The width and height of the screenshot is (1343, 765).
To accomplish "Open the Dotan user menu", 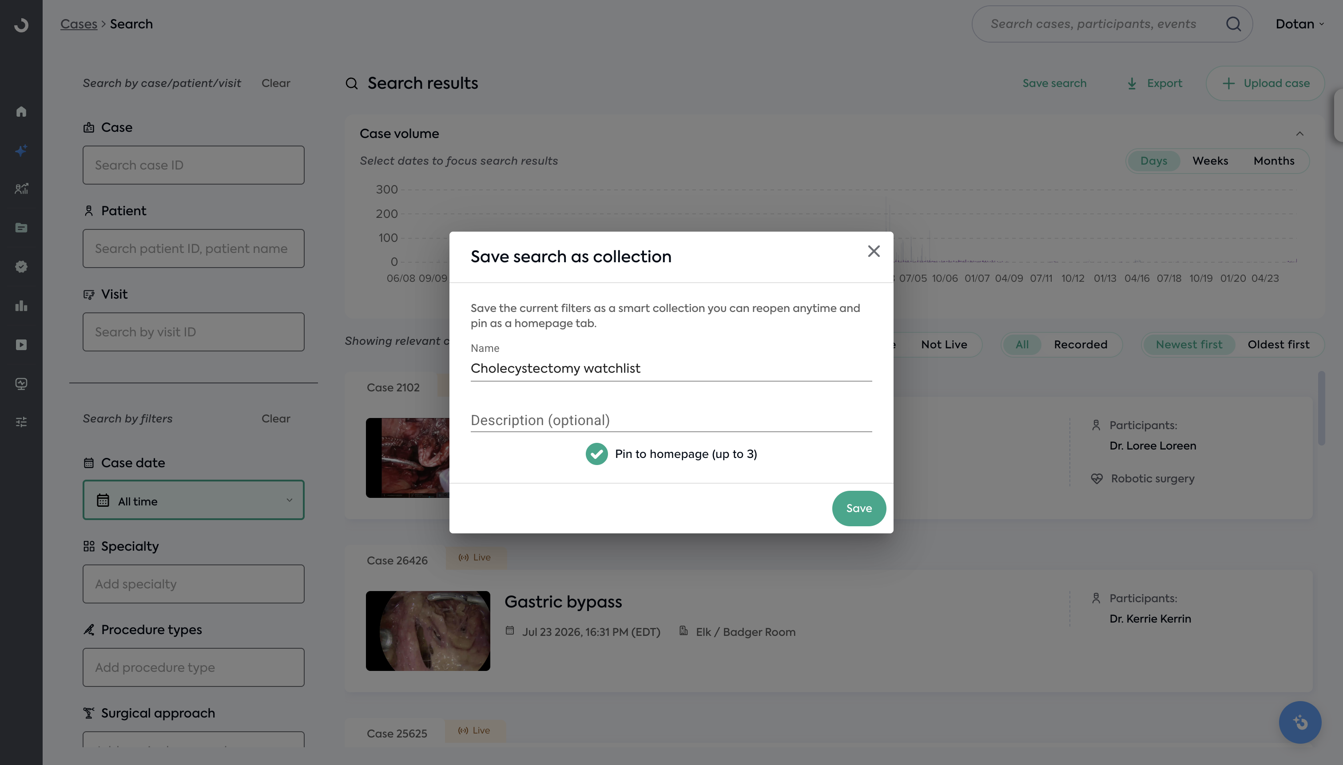I will tap(1299, 24).
